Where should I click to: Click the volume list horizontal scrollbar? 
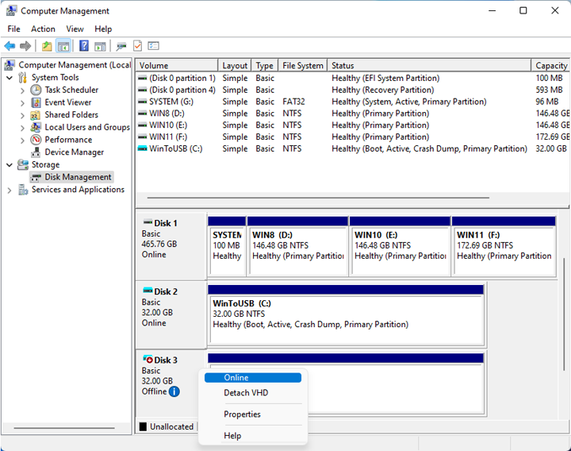[x=318, y=198]
